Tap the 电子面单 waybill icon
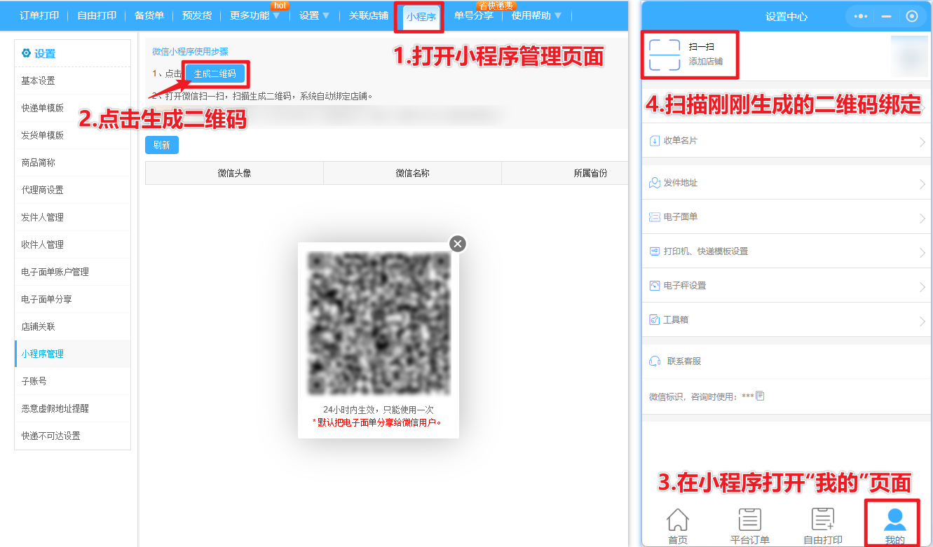This screenshot has height=547, width=933. coord(655,217)
